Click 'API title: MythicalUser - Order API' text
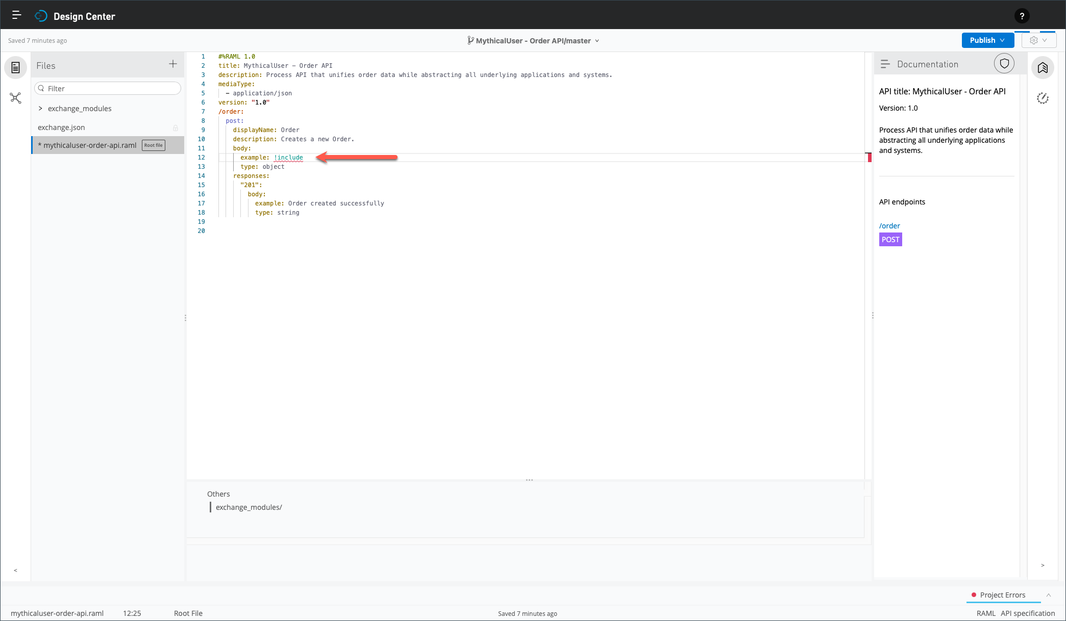Image resolution: width=1066 pixels, height=621 pixels. point(942,91)
